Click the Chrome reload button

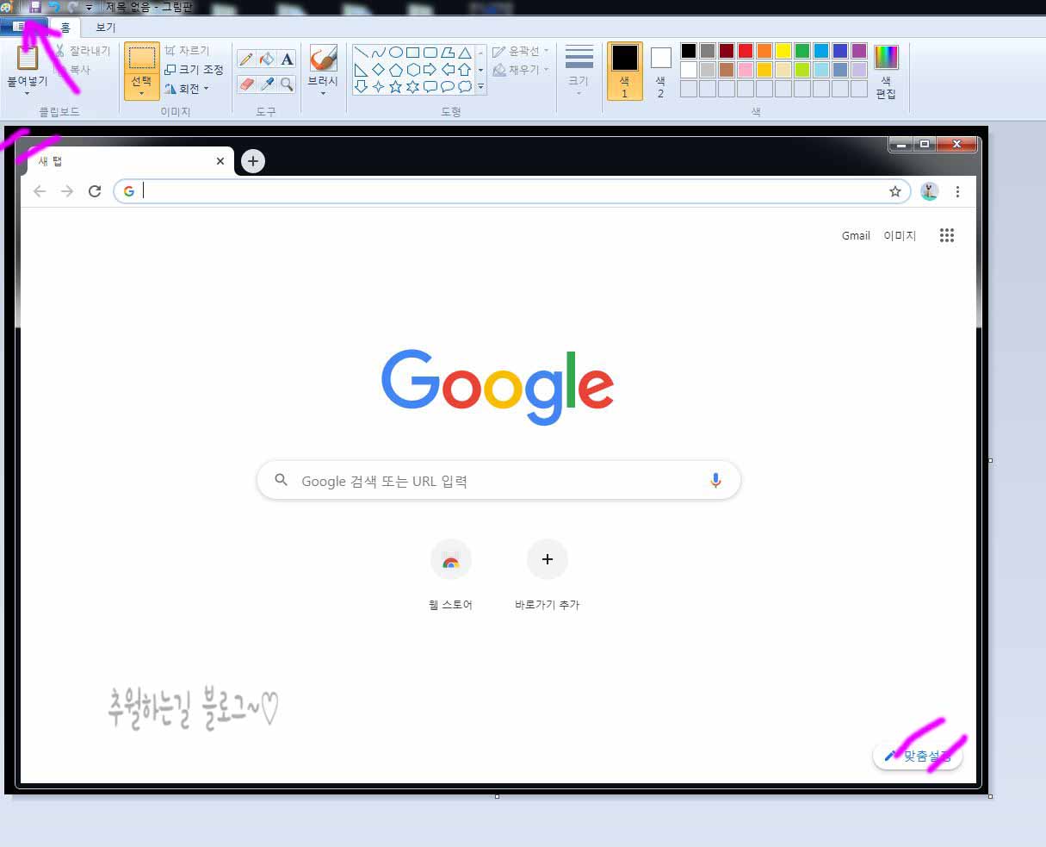(x=95, y=191)
